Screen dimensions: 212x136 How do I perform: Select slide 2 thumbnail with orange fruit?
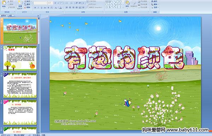tap(20, 58)
